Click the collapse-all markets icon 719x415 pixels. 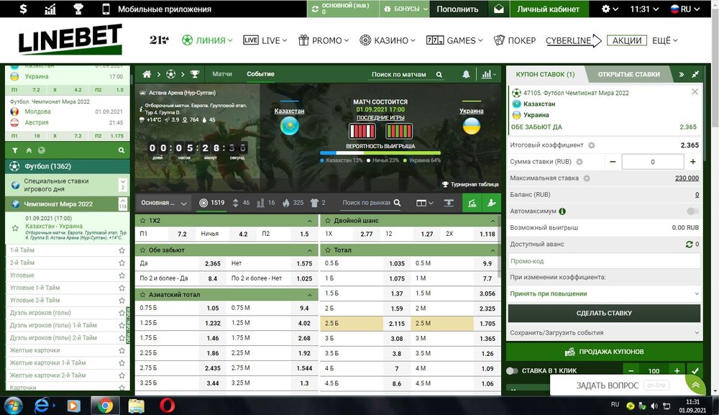click(x=449, y=203)
